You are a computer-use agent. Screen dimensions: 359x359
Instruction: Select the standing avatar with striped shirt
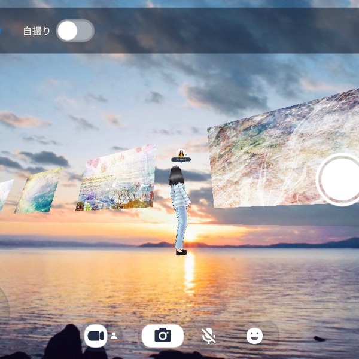point(180,211)
